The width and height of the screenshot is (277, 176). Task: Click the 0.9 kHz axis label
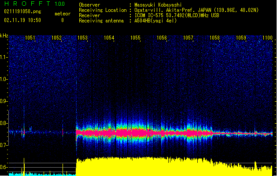(x=4, y=101)
